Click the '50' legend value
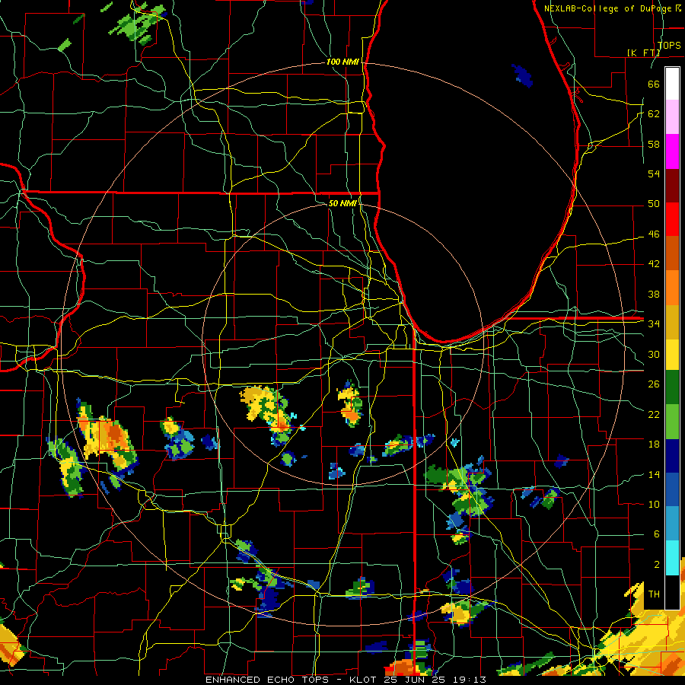 [x=654, y=203]
